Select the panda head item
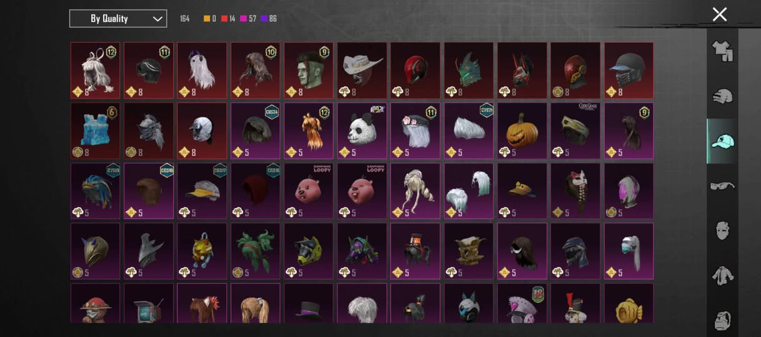Image resolution: width=761 pixels, height=337 pixels. 362,130
